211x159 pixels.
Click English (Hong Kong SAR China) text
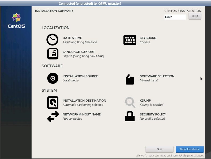pyautogui.click(x=83, y=56)
